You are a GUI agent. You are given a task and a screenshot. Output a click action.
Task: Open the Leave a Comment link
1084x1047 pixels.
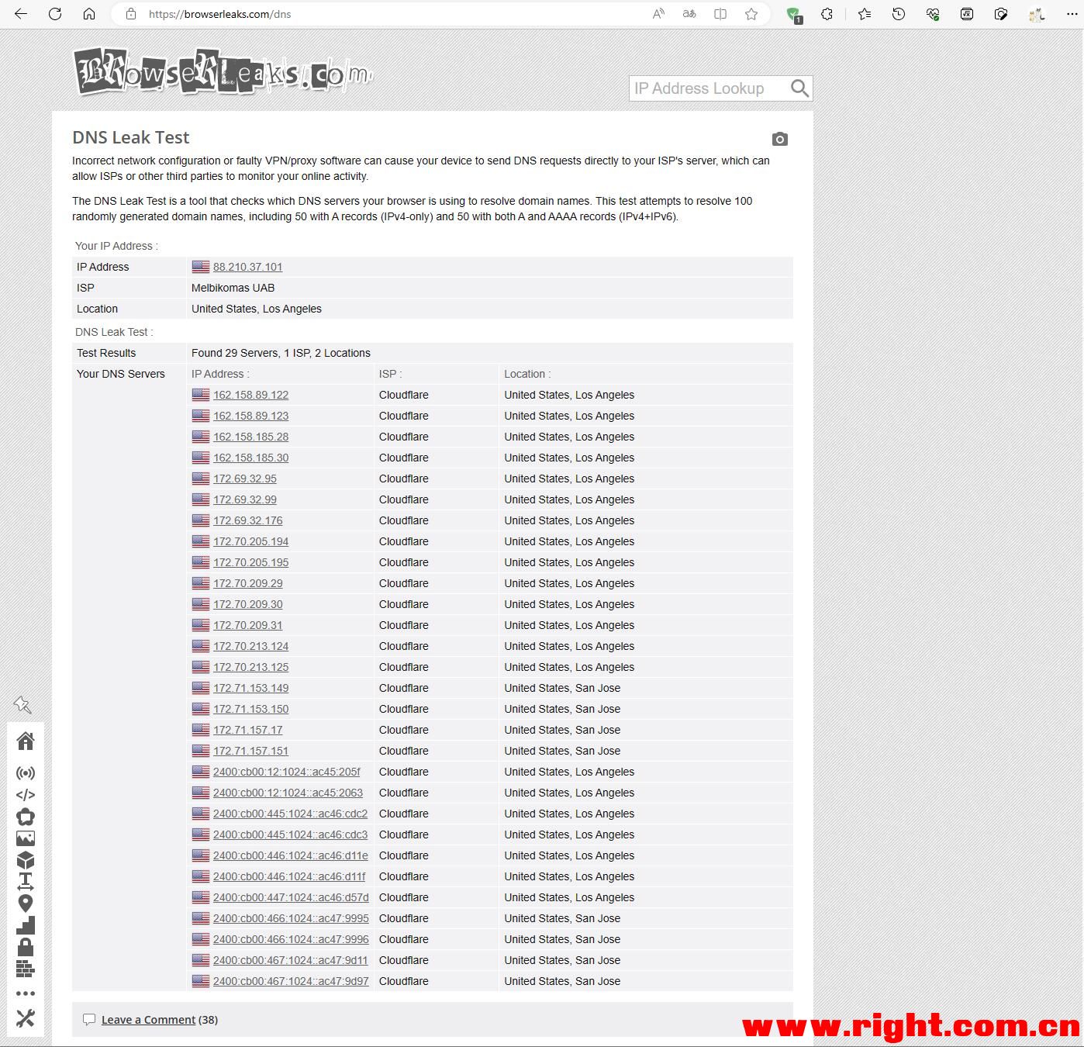[148, 1020]
